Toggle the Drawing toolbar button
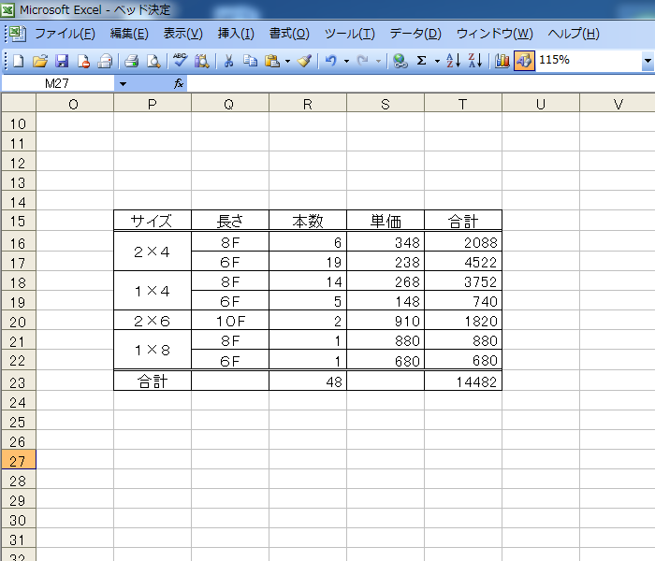This screenshot has height=561, width=655. coord(524,61)
